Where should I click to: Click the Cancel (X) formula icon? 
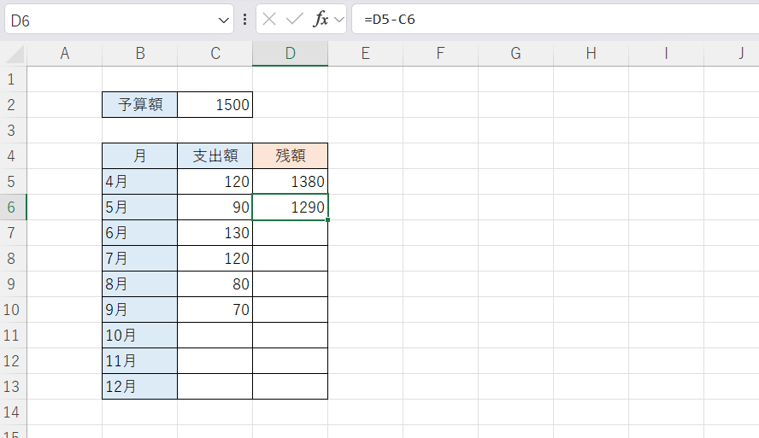269,20
